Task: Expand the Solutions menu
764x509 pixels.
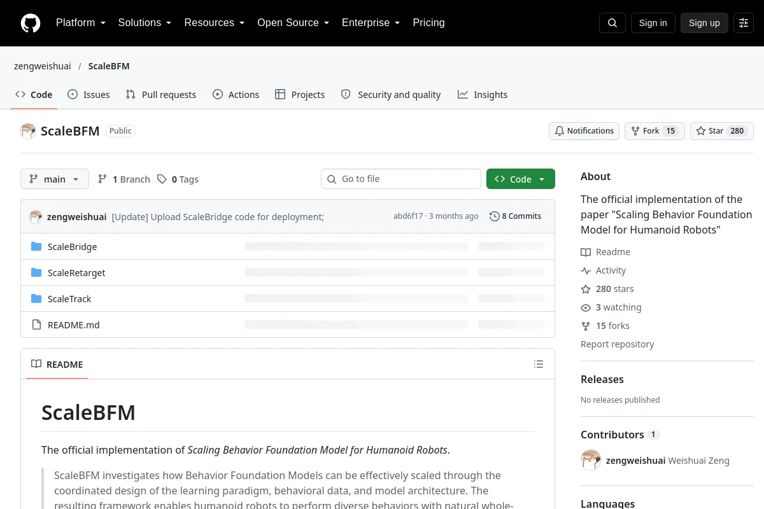Action: (x=145, y=23)
